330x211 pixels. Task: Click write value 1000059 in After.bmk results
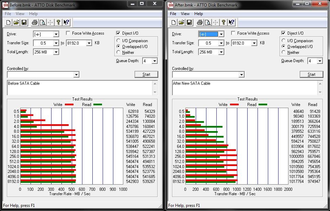(296, 156)
